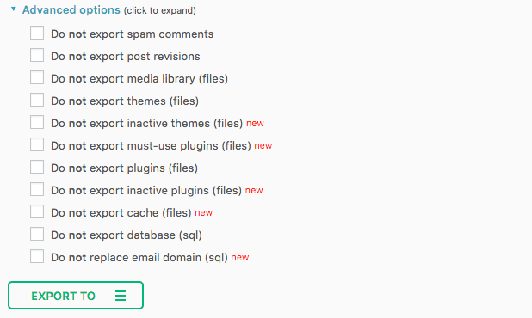Tick Do not export media library checkbox

37,77
